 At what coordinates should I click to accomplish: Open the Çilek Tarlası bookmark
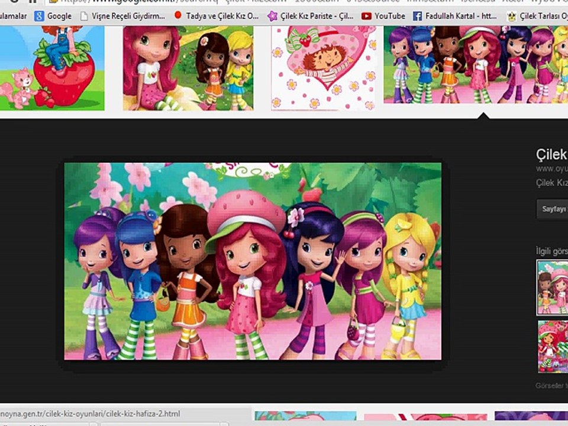[537, 16]
